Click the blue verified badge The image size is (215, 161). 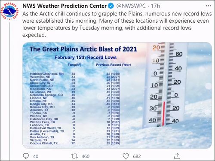111,6
